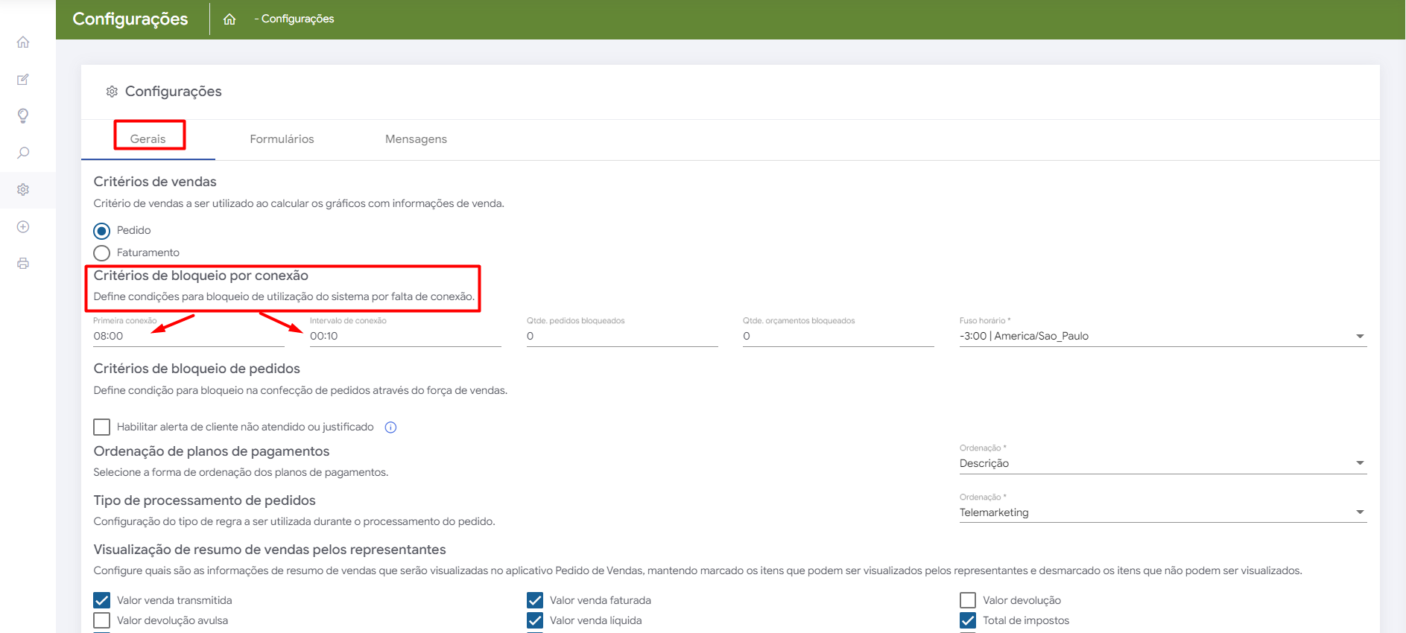Screen dimensions: 1406x633
Task: Click the home breadcrumb icon in header
Action: coord(229,19)
